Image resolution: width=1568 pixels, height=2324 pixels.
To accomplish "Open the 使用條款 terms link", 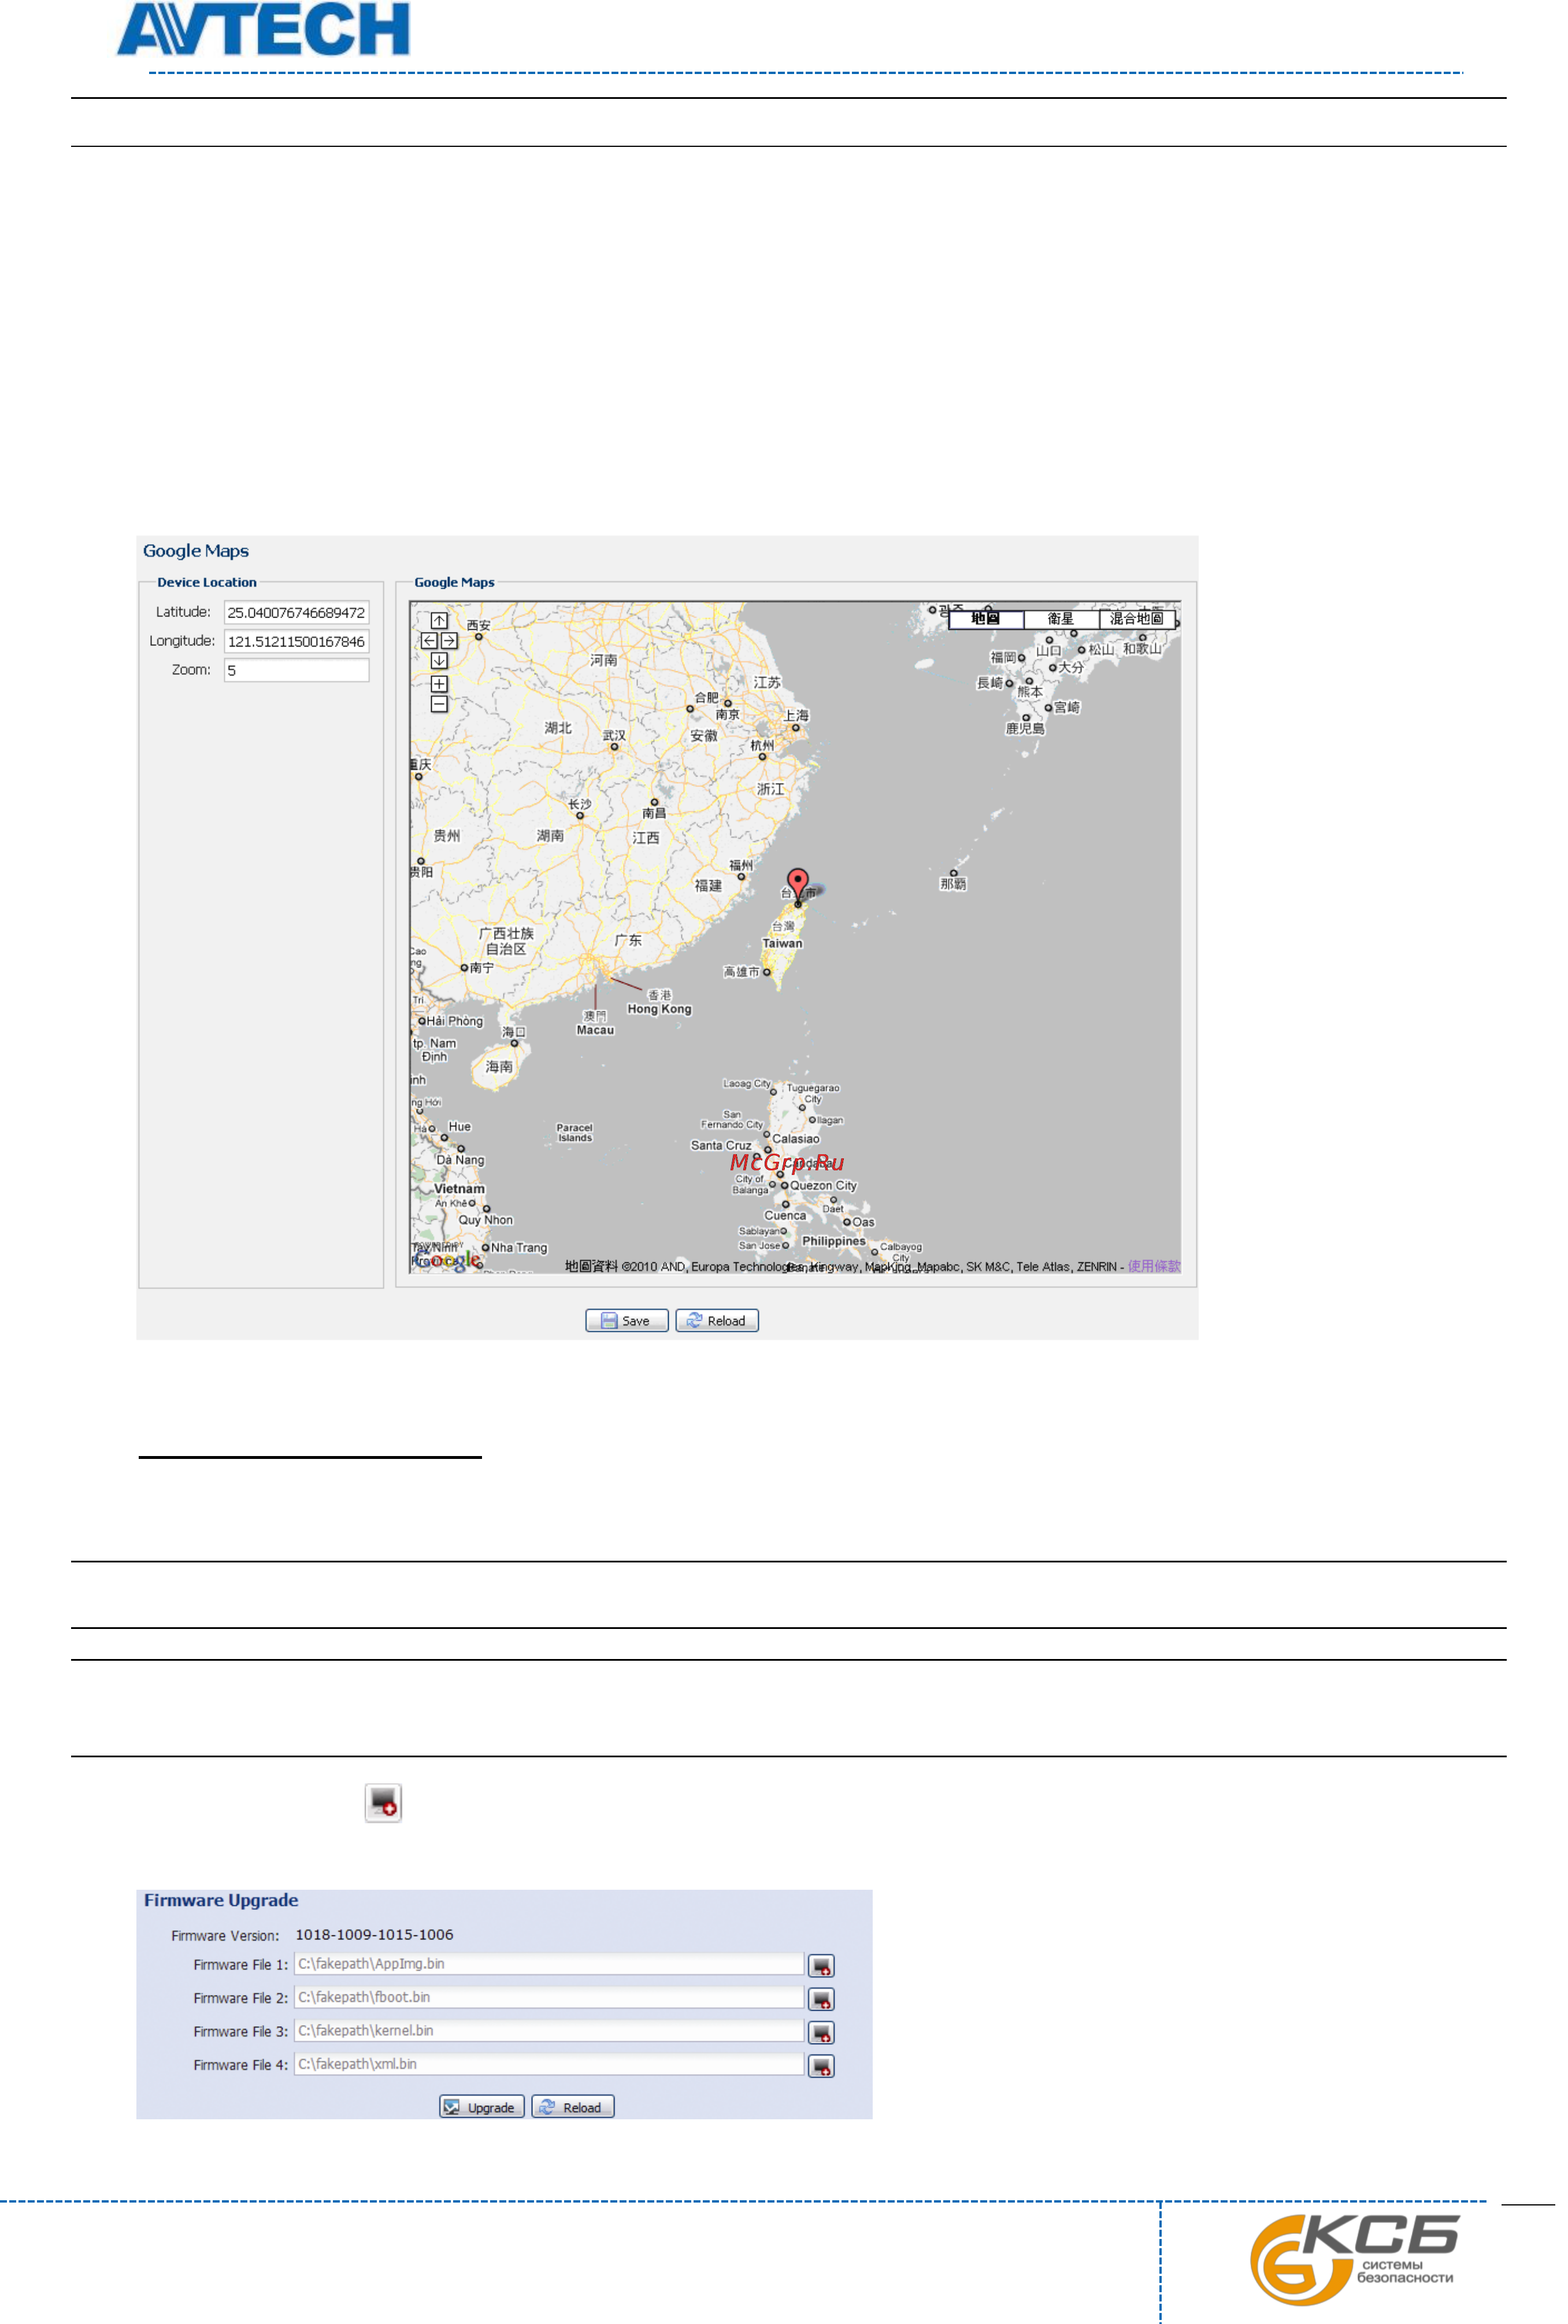I will click(x=1153, y=1266).
